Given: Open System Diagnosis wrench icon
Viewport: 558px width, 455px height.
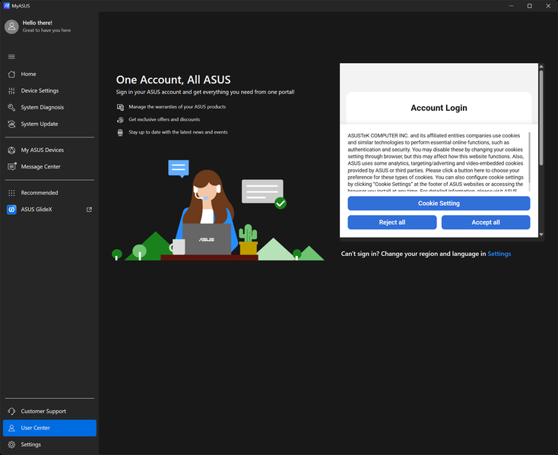Looking at the screenshot, I should tap(11, 107).
